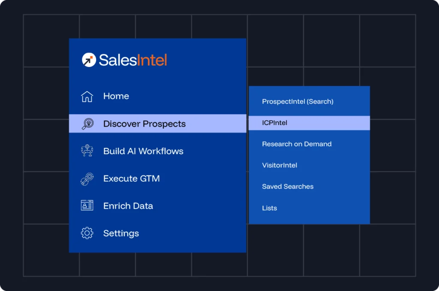The width and height of the screenshot is (439, 291).
Task: Click the Build AI Workflows icon
Action: click(x=87, y=151)
